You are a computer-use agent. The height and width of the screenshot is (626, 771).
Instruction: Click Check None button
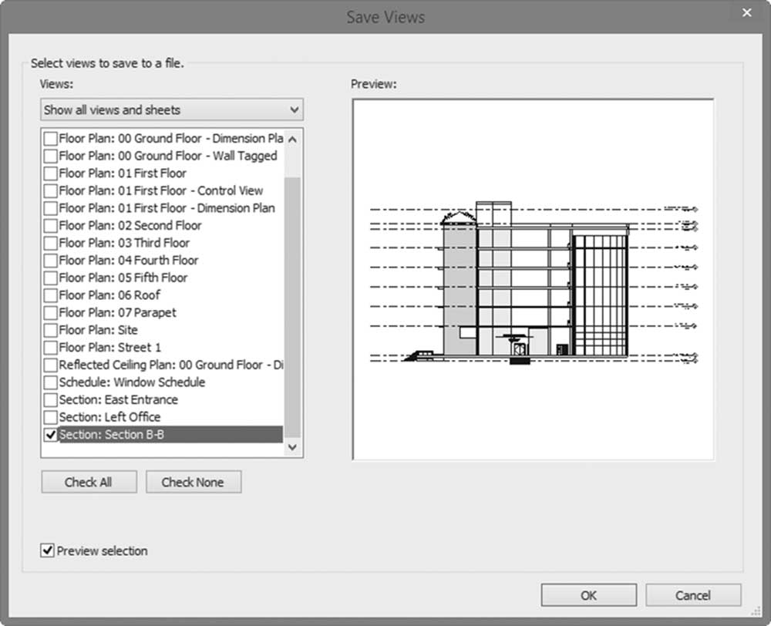point(194,482)
